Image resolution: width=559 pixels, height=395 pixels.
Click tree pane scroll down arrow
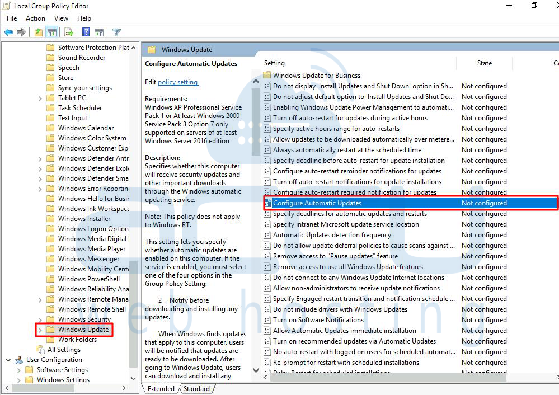[x=133, y=379]
